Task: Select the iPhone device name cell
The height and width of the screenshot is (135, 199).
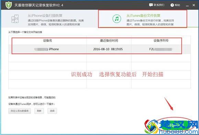Action: pyautogui.click(x=48, y=49)
